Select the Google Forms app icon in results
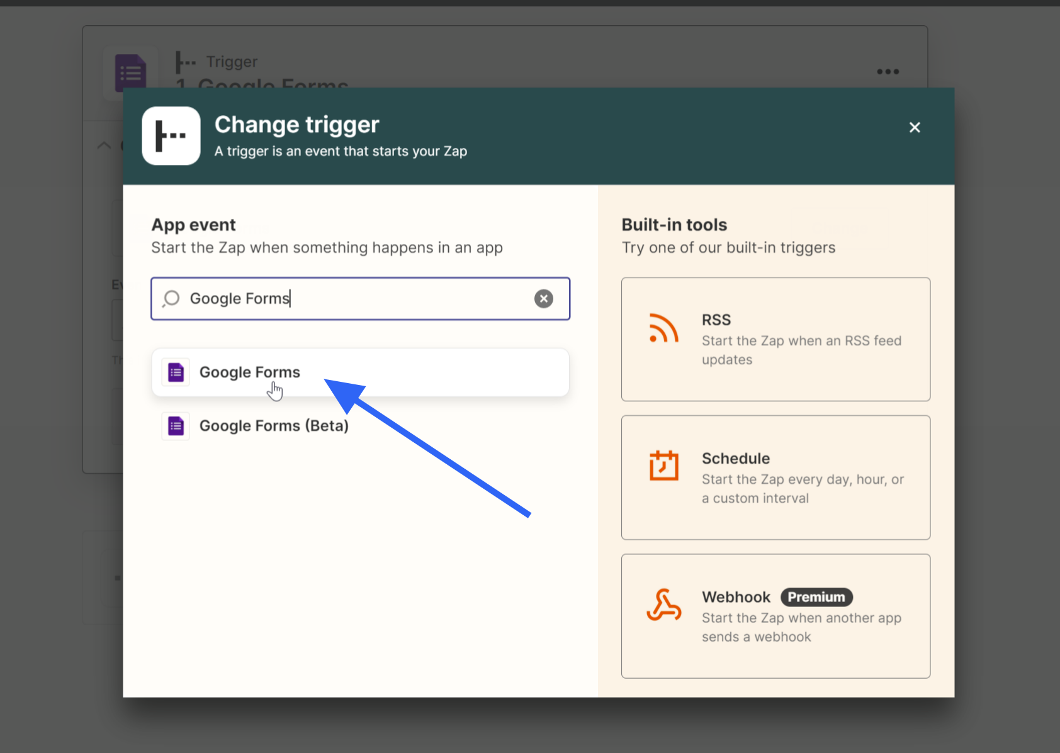This screenshot has height=753, width=1060. (x=176, y=372)
